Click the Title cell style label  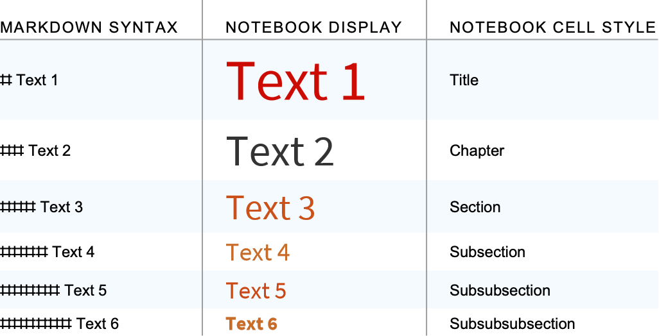(x=464, y=80)
